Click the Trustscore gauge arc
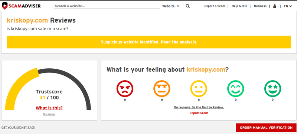The image size is (297, 134). click(x=48, y=89)
